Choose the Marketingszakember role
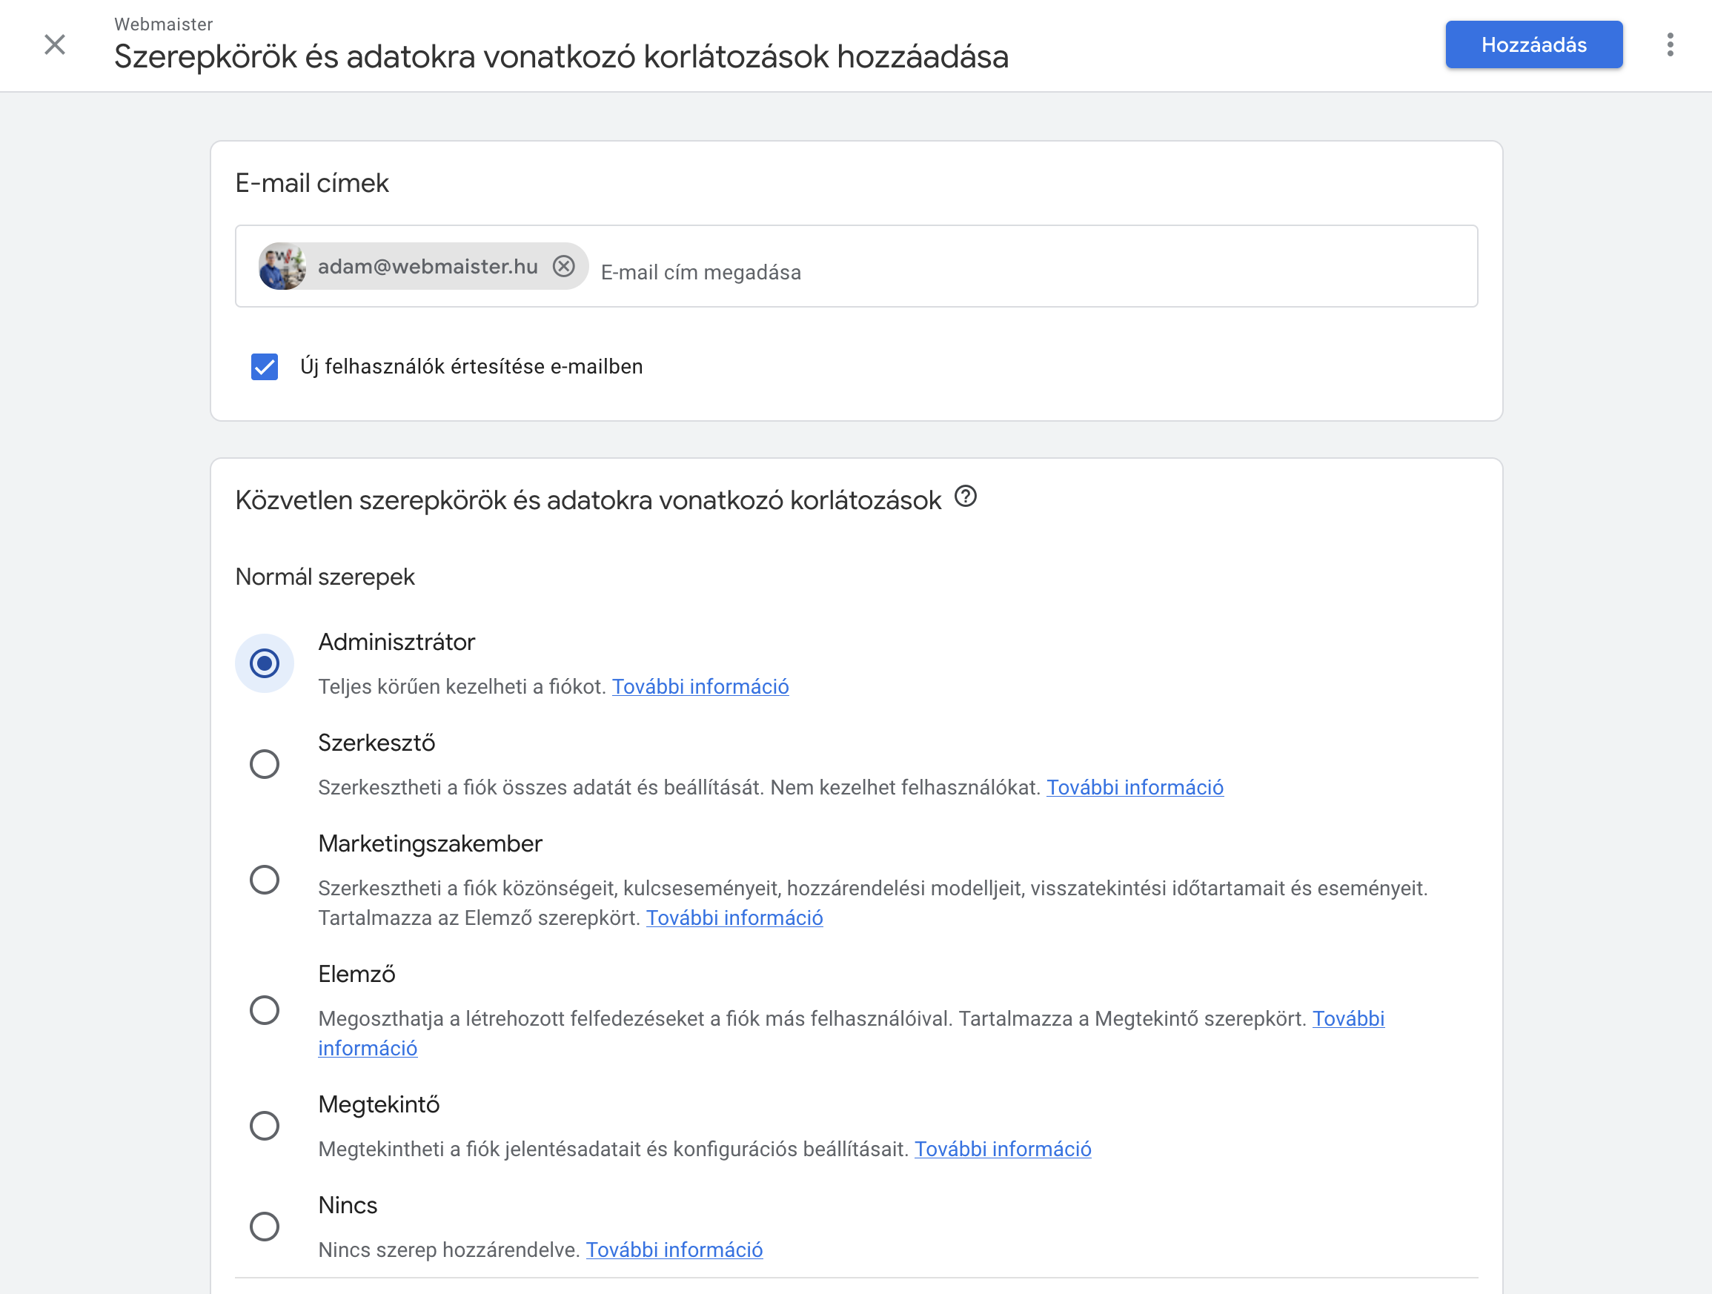 tap(265, 880)
